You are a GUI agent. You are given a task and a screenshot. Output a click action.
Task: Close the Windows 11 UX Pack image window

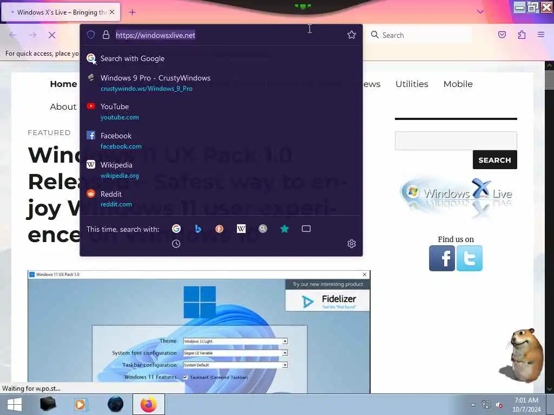[x=364, y=274]
